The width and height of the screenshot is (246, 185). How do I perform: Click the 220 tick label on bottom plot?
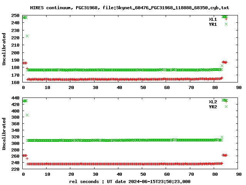pos(15,169)
